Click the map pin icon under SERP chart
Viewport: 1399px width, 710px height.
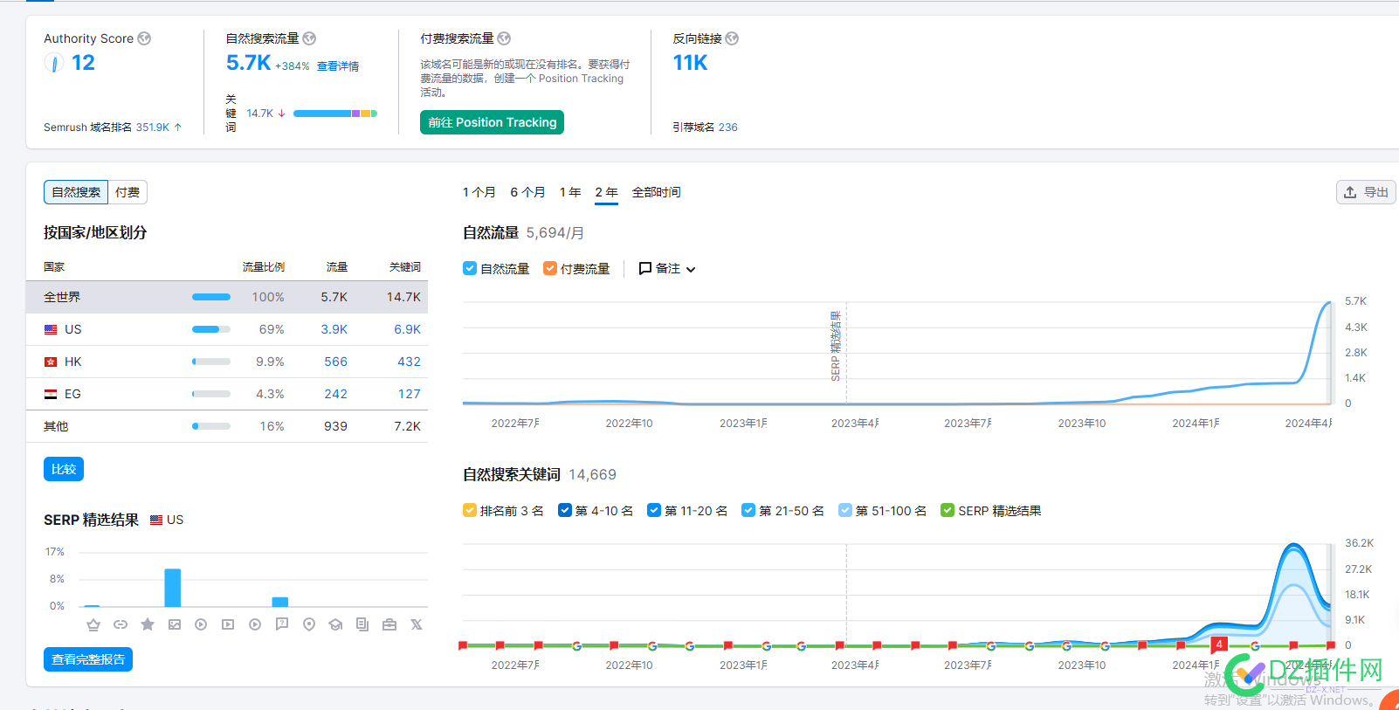coord(309,624)
